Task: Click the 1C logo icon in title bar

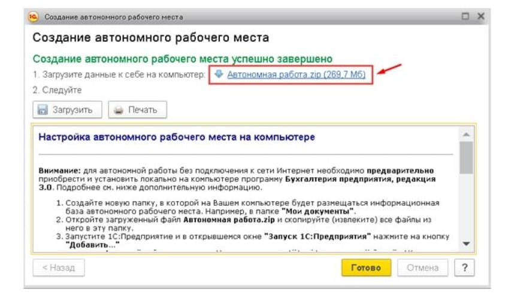Action: tap(33, 17)
